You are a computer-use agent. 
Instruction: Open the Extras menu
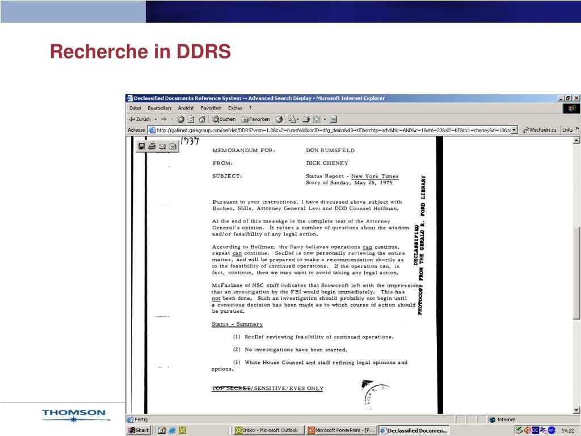235,108
